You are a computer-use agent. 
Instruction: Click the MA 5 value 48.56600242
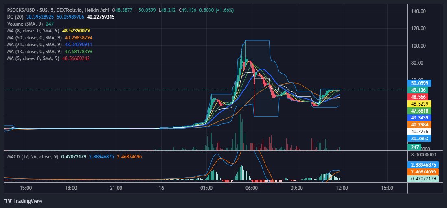(76, 58)
